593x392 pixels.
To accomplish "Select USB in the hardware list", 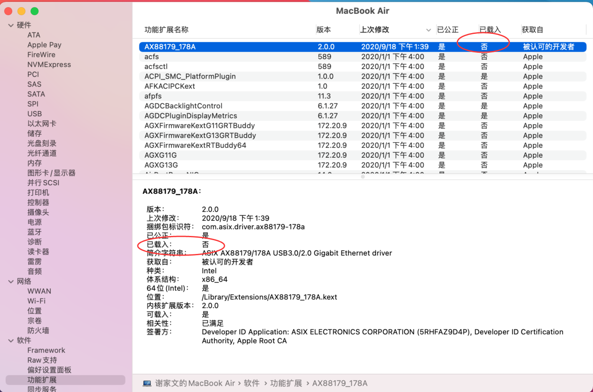I will point(34,114).
